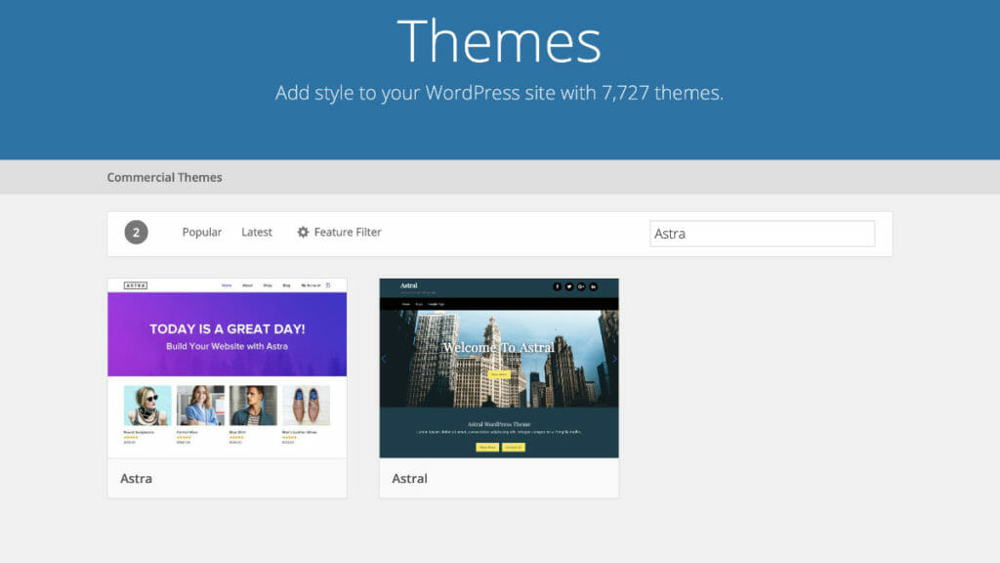The height and width of the screenshot is (563, 1000).
Task: Open the Commercial Themes page
Action: [164, 177]
